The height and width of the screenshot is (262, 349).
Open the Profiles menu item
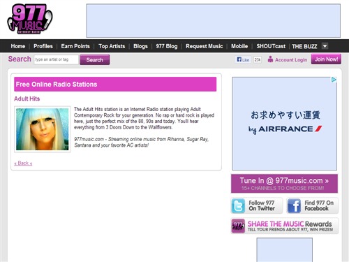pos(43,46)
